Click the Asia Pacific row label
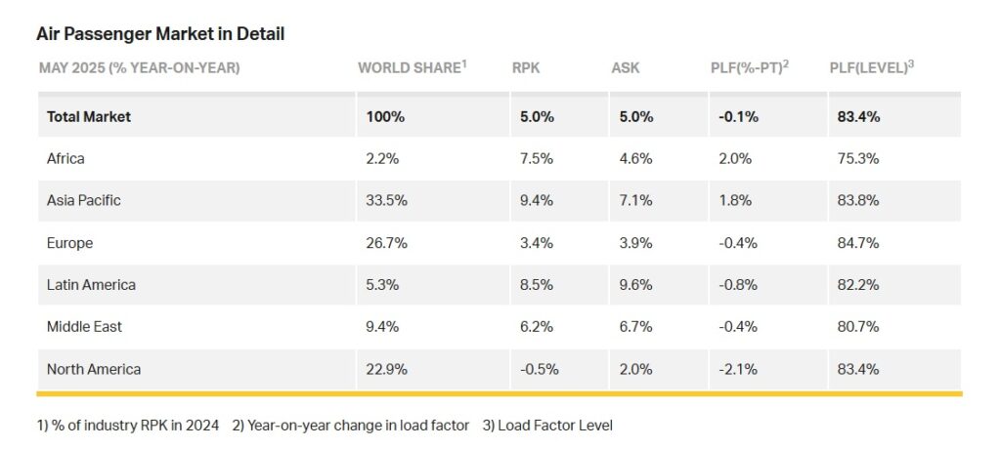Image resolution: width=1001 pixels, height=449 pixels. pos(84,200)
